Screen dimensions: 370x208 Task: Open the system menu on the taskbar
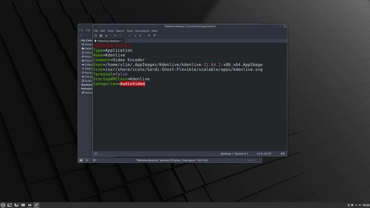point(3,205)
